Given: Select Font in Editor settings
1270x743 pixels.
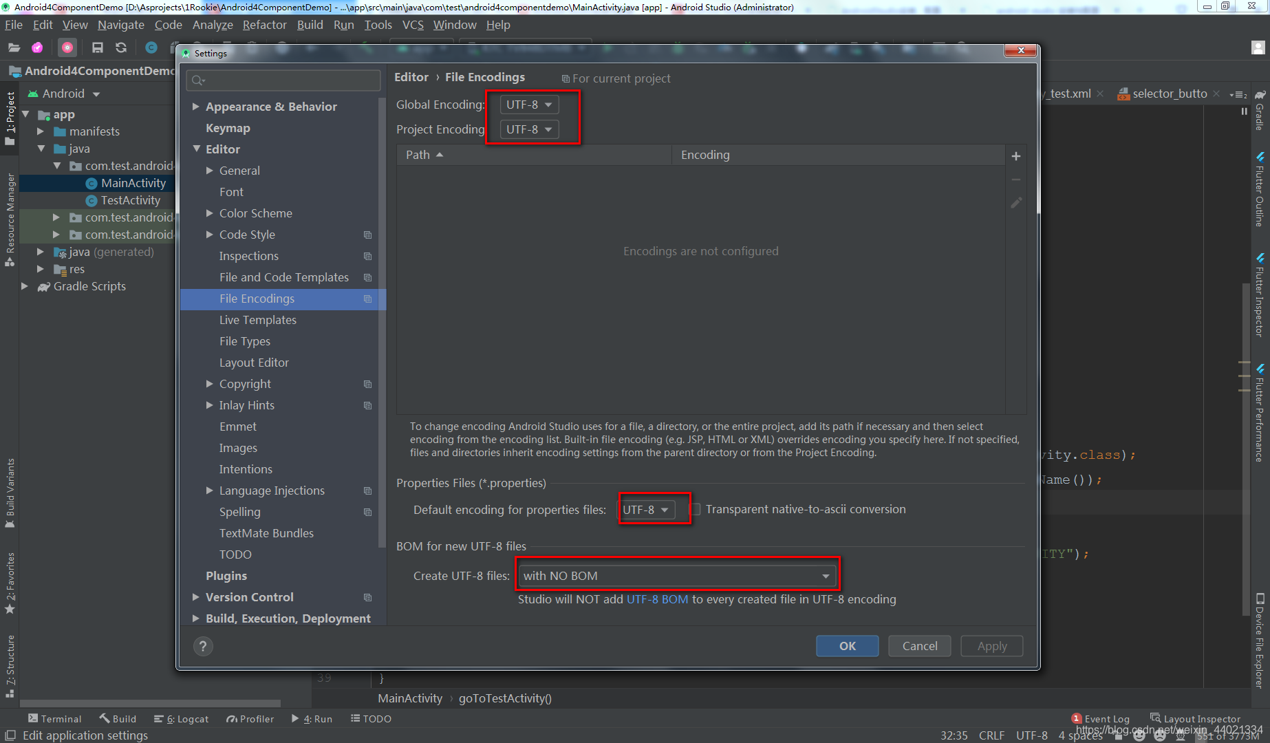Looking at the screenshot, I should point(231,192).
